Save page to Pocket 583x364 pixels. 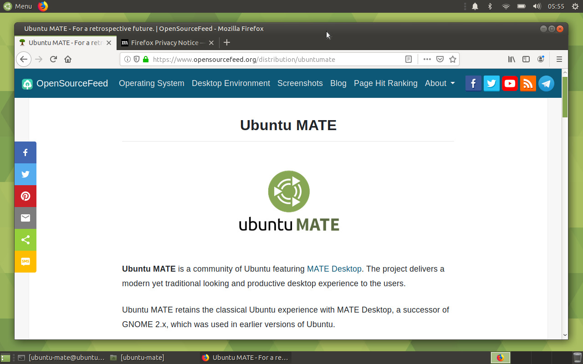click(440, 59)
